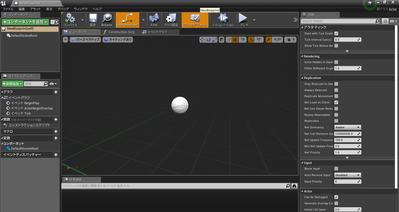
Task: Add a new variable with 変数 plus
Action: click(56, 138)
